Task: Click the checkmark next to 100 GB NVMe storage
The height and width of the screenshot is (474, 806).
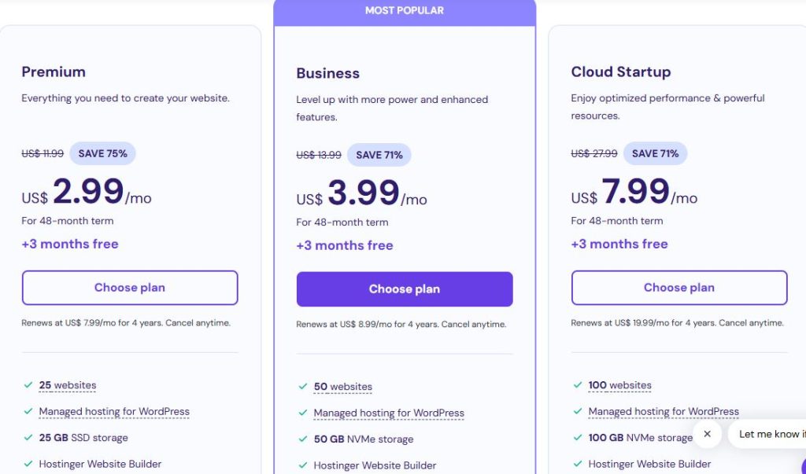Action: click(577, 438)
